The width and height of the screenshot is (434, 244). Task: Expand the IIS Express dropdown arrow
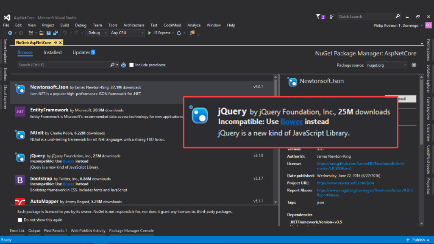pyautogui.click(x=173, y=33)
